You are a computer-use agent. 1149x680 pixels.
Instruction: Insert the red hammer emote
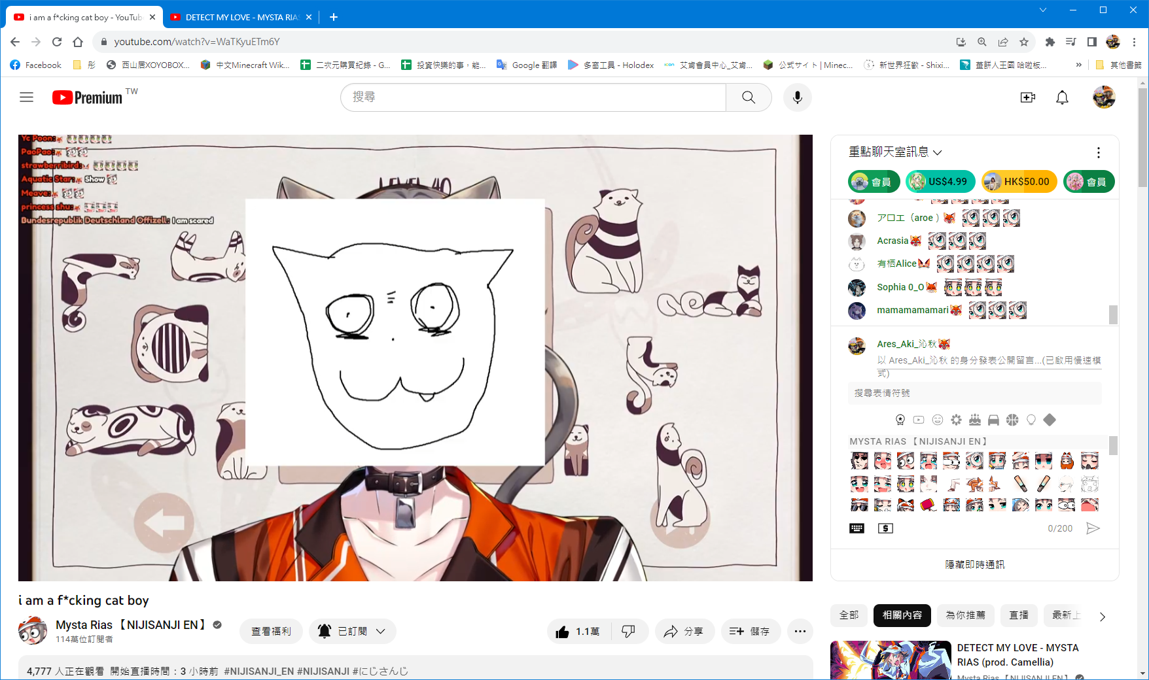tap(928, 505)
